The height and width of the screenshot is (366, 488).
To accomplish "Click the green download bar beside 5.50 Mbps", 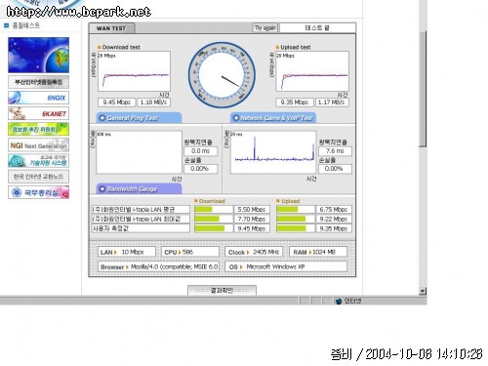I will [x=203, y=210].
